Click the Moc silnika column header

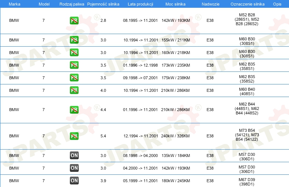176,4
